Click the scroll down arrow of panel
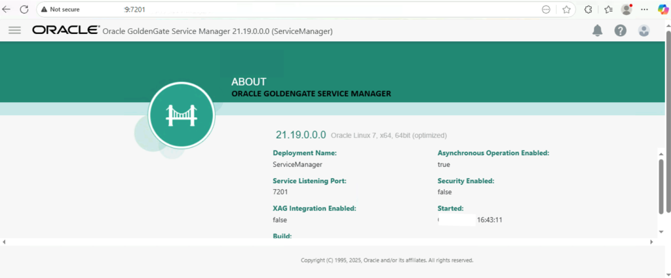Image resolution: width=671 pixels, height=278 pixels. [661, 231]
